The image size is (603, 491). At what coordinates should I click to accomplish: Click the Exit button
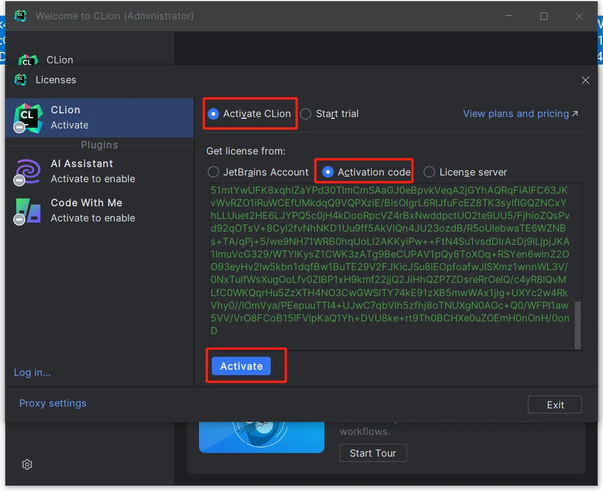(x=555, y=404)
